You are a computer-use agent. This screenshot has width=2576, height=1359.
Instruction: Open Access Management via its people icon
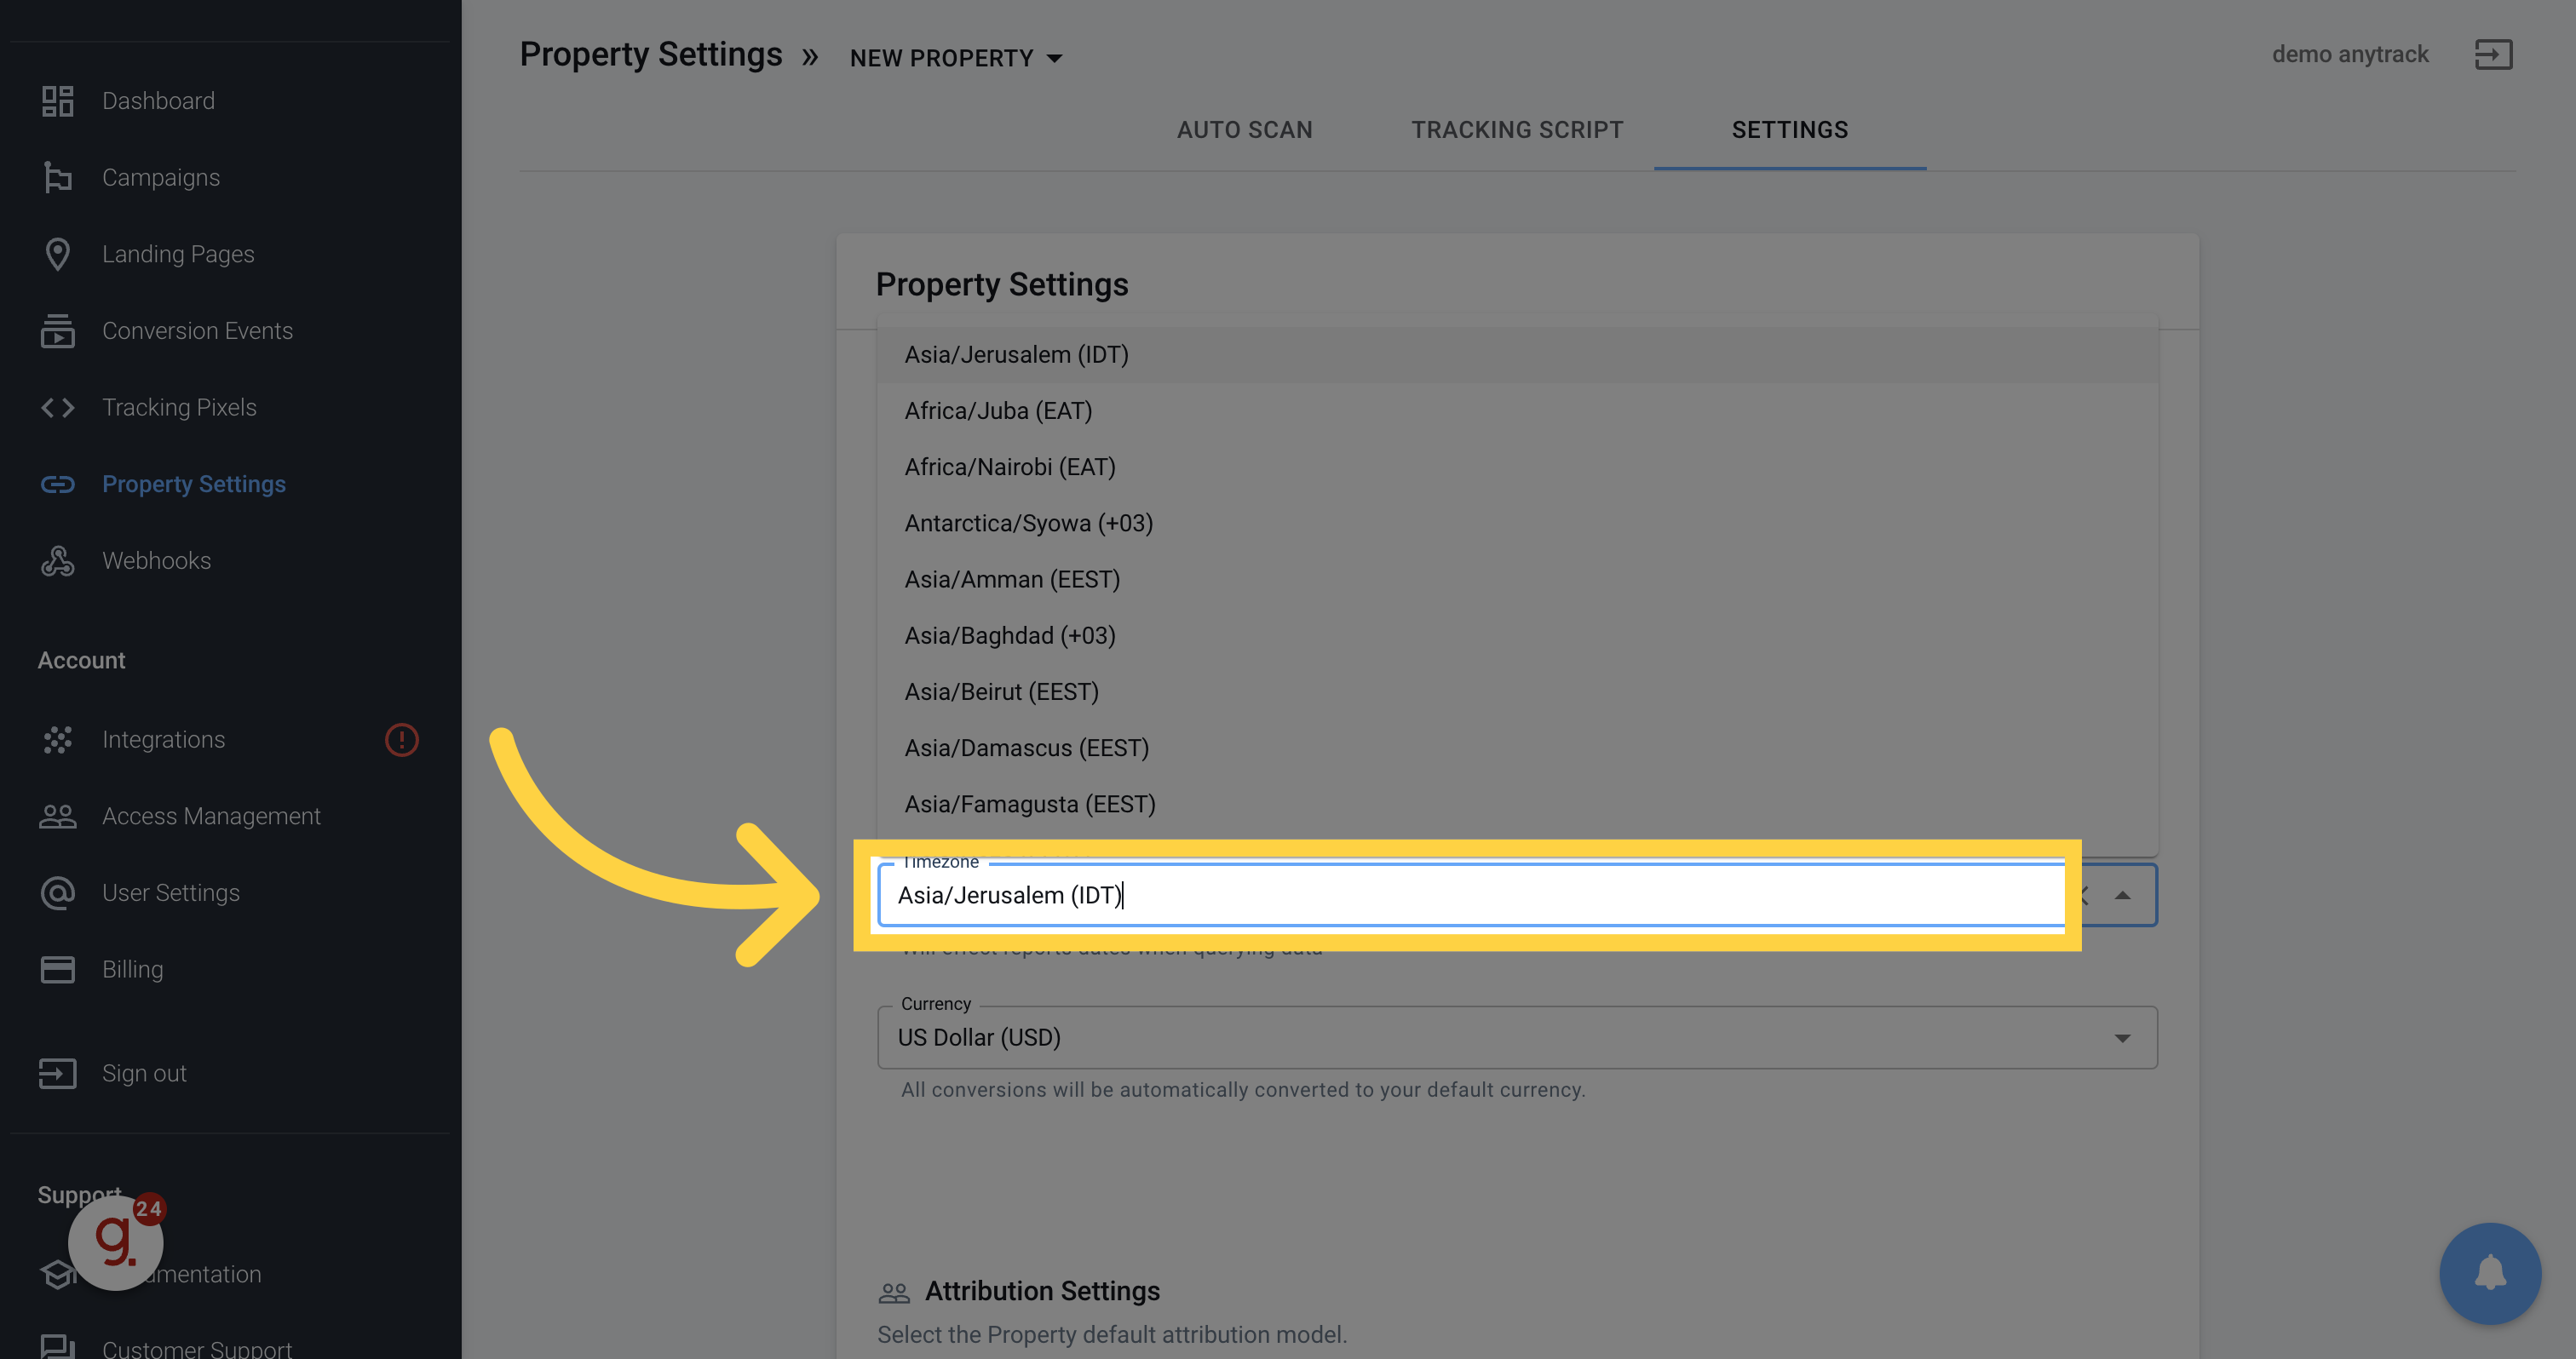click(57, 817)
